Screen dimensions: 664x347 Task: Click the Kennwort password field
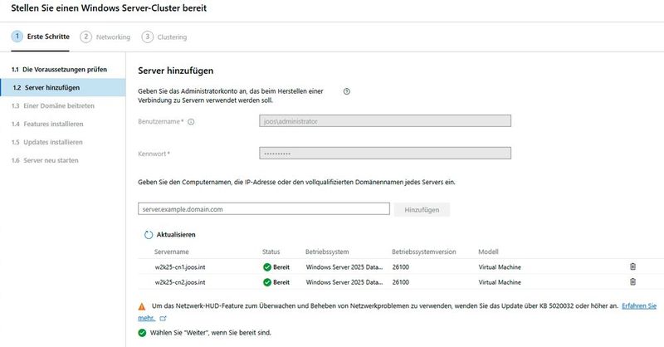point(385,154)
